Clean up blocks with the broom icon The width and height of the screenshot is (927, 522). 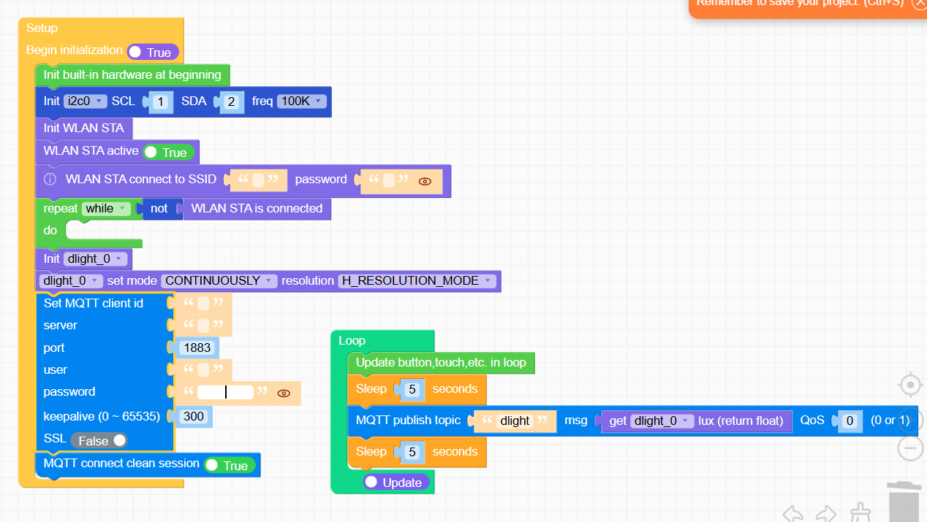coord(860,515)
